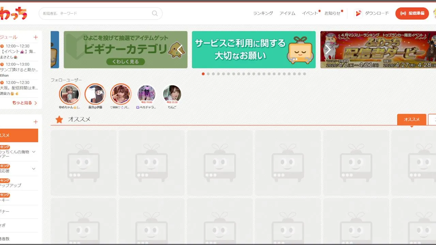Open followed user ゆめちゃん's avatar

(x=69, y=94)
